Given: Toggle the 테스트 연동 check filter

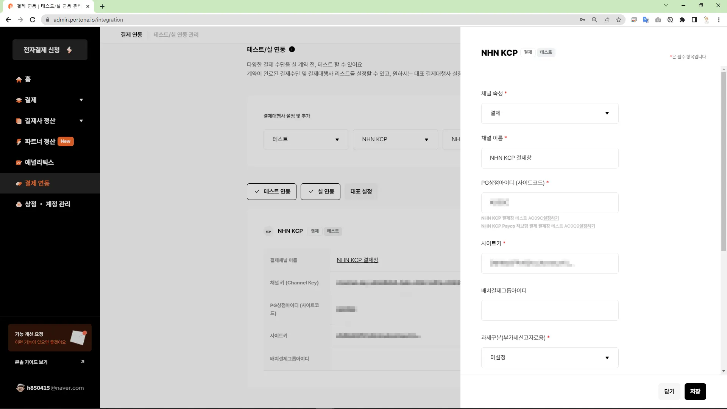Looking at the screenshot, I should pos(271,192).
